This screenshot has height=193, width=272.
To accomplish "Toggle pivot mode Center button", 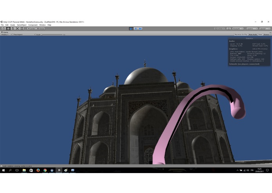I will (x=31, y=29).
